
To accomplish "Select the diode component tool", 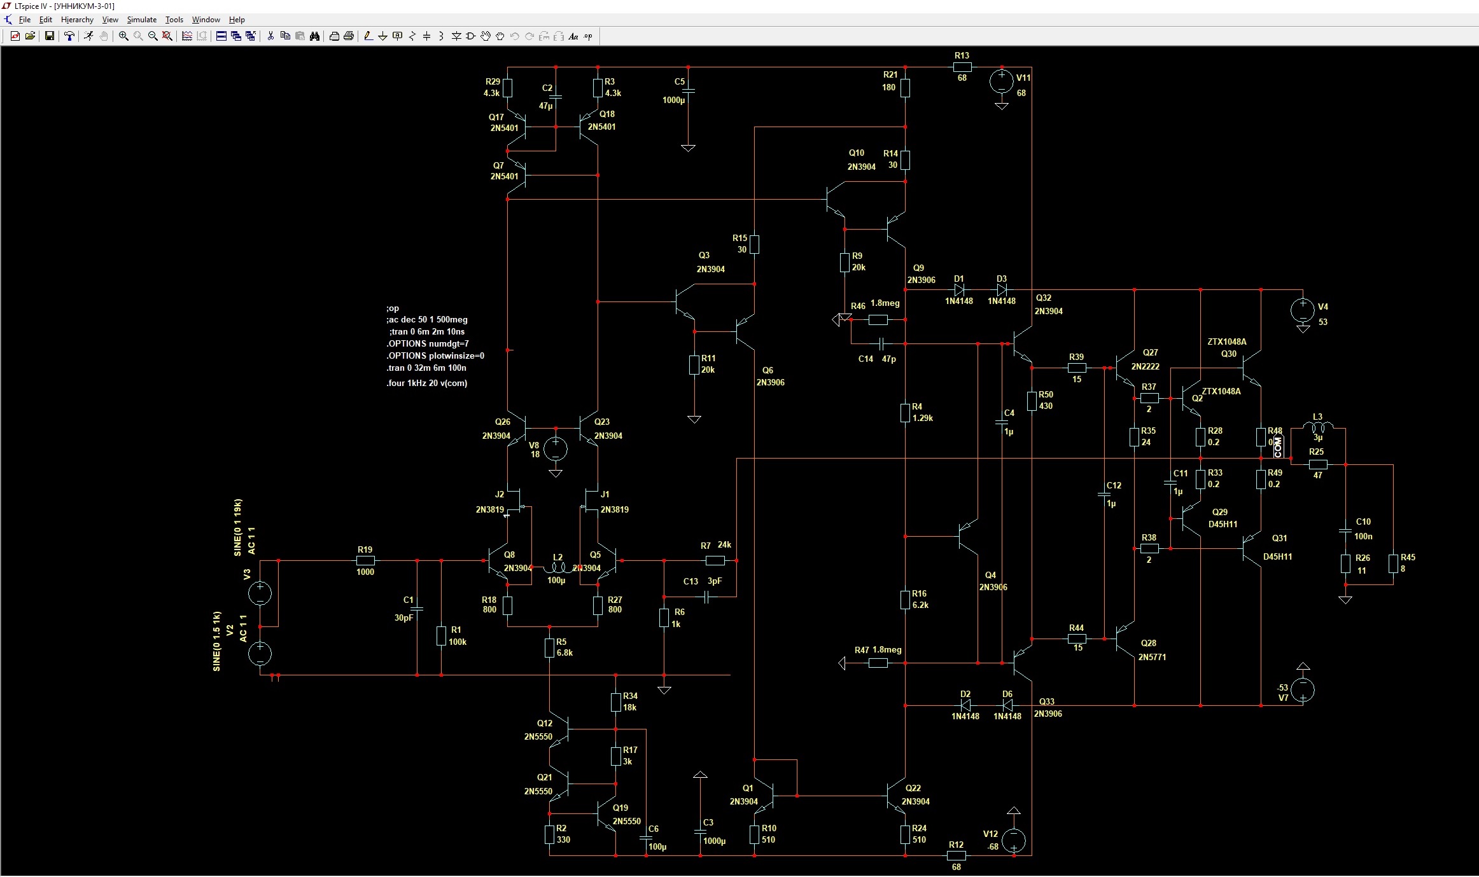I will (456, 36).
